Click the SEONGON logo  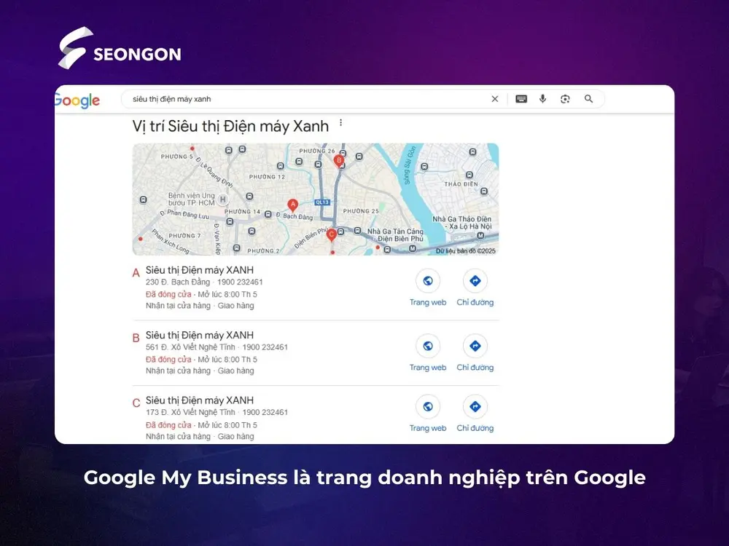click(120, 48)
